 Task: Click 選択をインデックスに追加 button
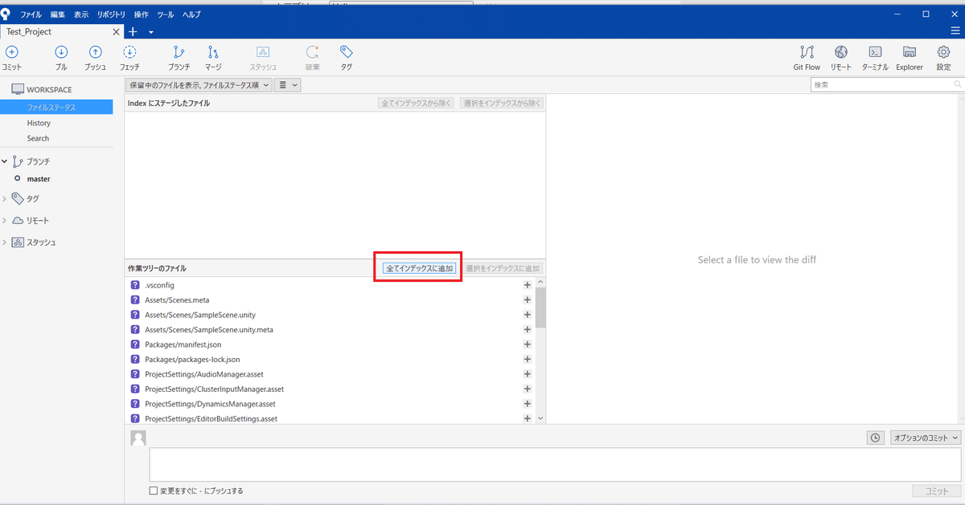pyautogui.click(x=503, y=268)
